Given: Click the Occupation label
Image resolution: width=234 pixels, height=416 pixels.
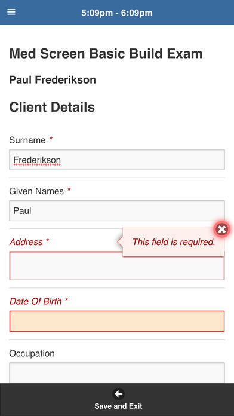Looking at the screenshot, I should (32, 353).
